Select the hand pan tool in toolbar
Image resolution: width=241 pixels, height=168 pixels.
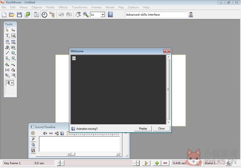click(x=78, y=15)
